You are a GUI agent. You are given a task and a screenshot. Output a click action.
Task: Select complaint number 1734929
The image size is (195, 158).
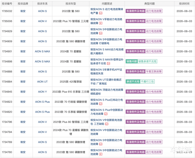click(7, 31)
